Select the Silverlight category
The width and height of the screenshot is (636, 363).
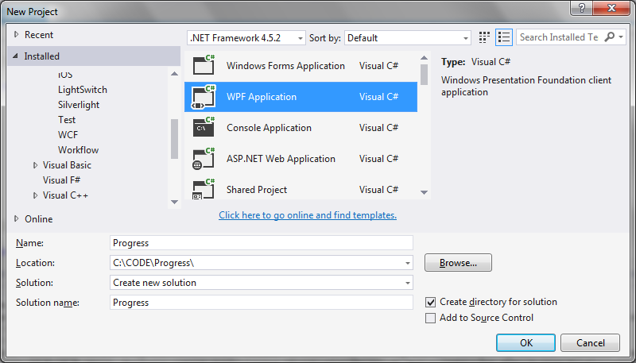[x=79, y=105]
